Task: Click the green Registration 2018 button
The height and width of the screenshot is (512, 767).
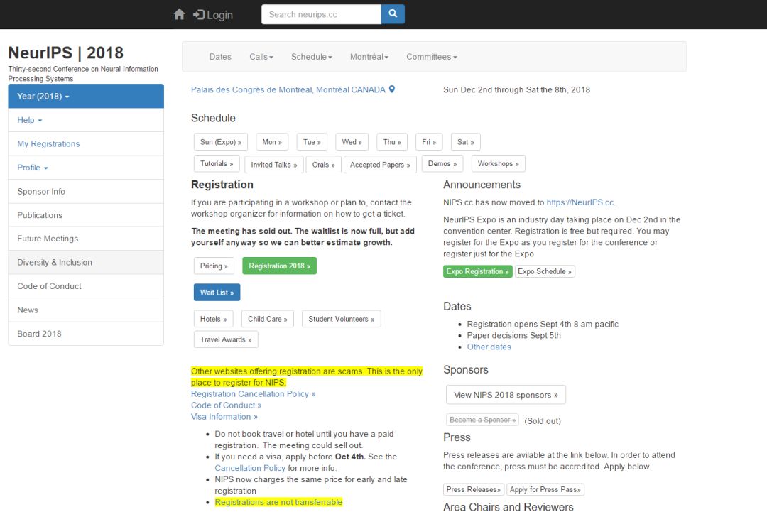Action: pyautogui.click(x=279, y=266)
